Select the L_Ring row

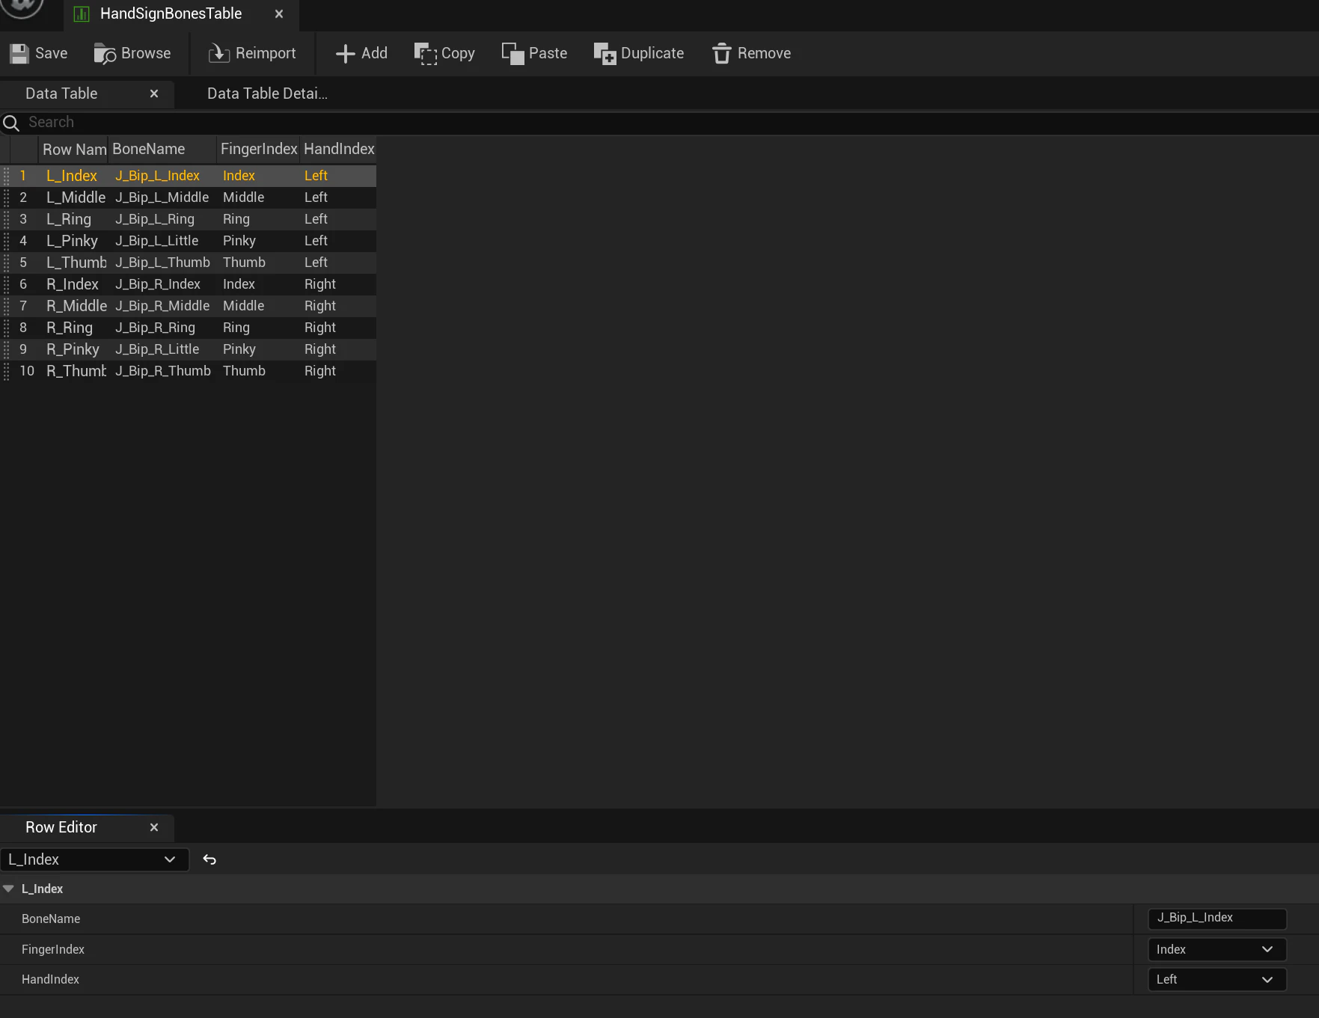[188, 219]
